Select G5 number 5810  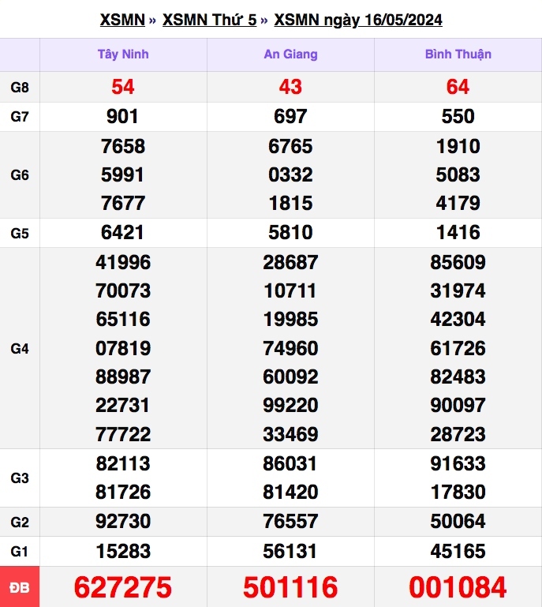pos(290,233)
